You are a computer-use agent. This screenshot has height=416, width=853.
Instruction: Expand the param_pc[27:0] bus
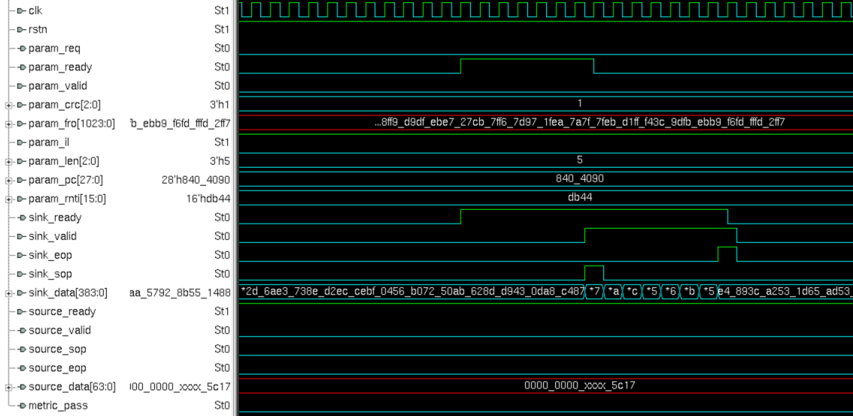[8, 180]
